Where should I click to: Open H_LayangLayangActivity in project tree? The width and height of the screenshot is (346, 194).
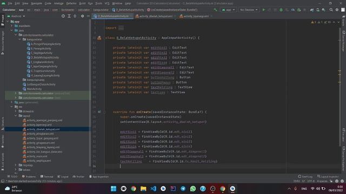pos(45,75)
